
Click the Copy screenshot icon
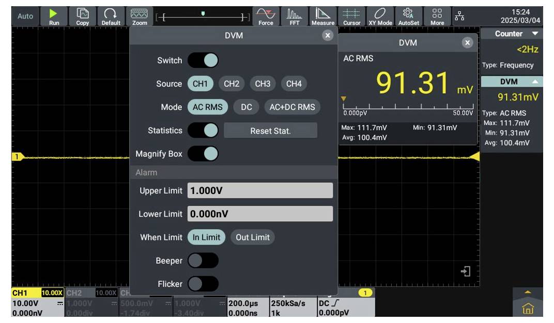[83, 16]
